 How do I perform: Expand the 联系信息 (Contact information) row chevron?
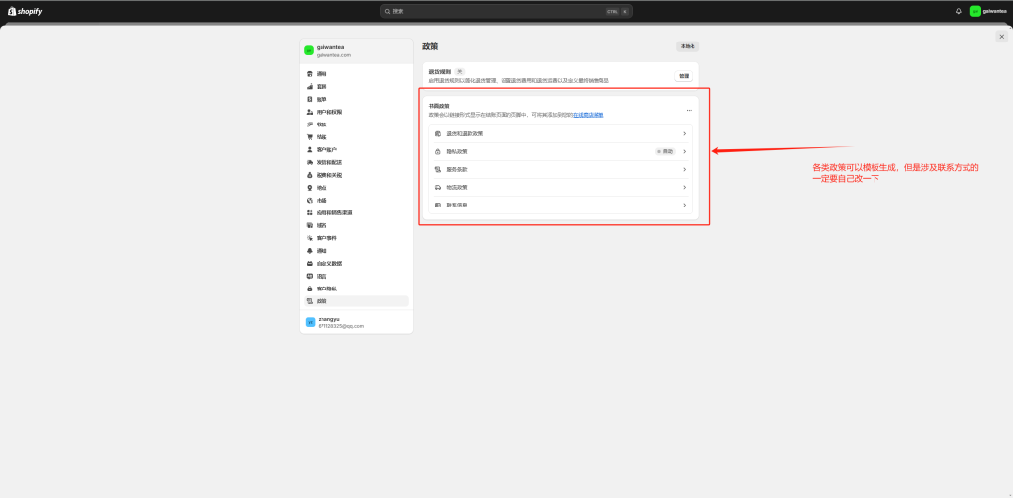pos(684,205)
